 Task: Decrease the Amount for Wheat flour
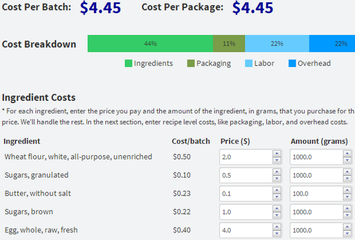pyautogui.click(x=347, y=161)
